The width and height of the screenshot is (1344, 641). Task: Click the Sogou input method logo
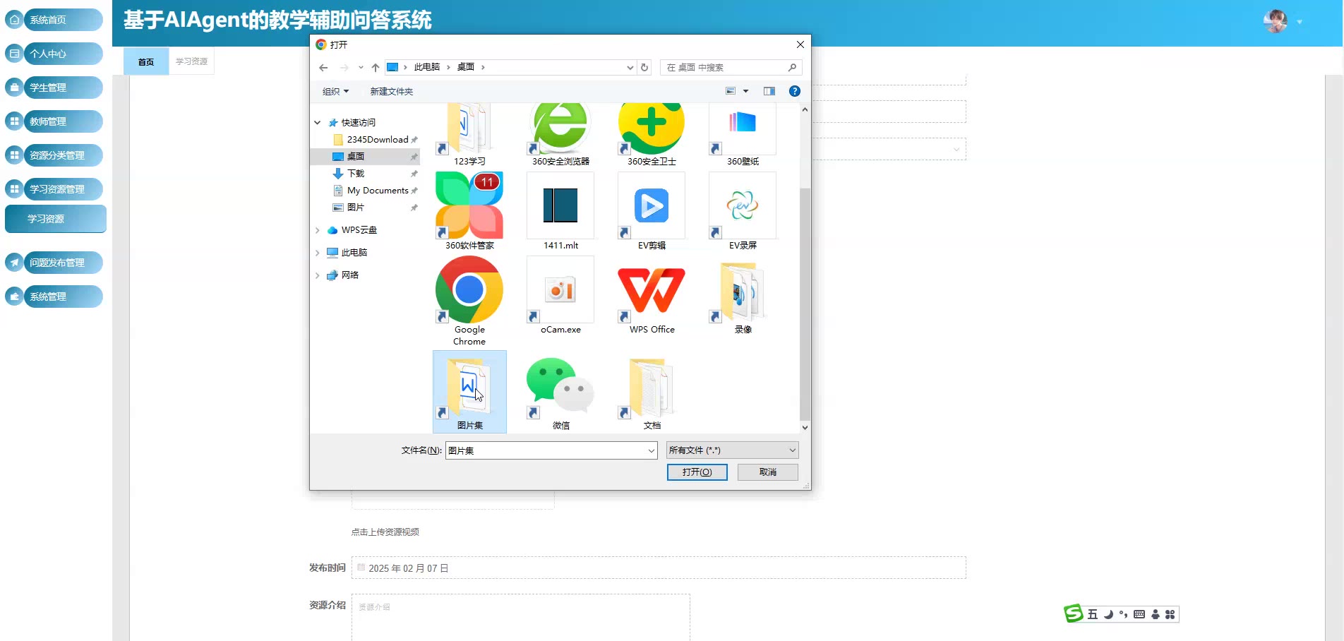click(x=1074, y=613)
